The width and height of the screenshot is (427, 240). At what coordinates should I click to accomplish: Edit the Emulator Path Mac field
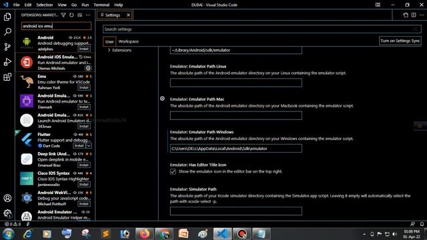[236, 115]
